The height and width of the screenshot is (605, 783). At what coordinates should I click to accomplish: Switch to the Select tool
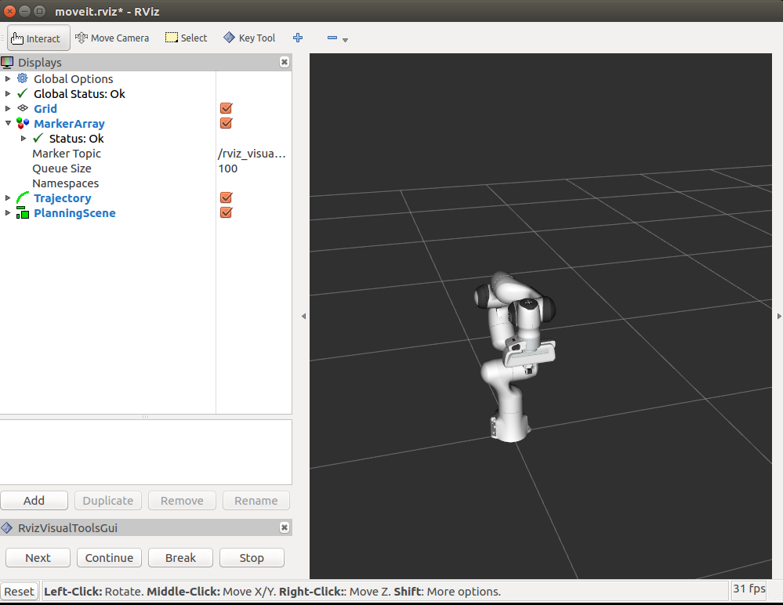pos(186,37)
